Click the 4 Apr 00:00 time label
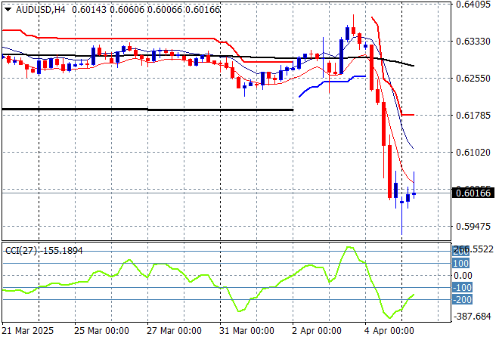Image resolution: width=499 pixels, height=340 pixels. click(389, 331)
